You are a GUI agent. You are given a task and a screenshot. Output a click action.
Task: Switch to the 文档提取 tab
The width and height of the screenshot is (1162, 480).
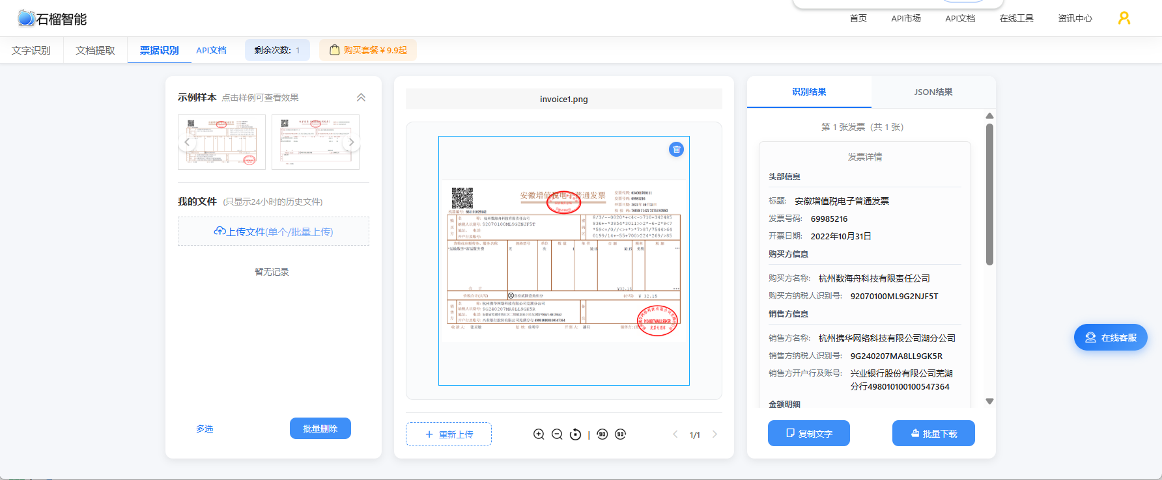(x=95, y=50)
